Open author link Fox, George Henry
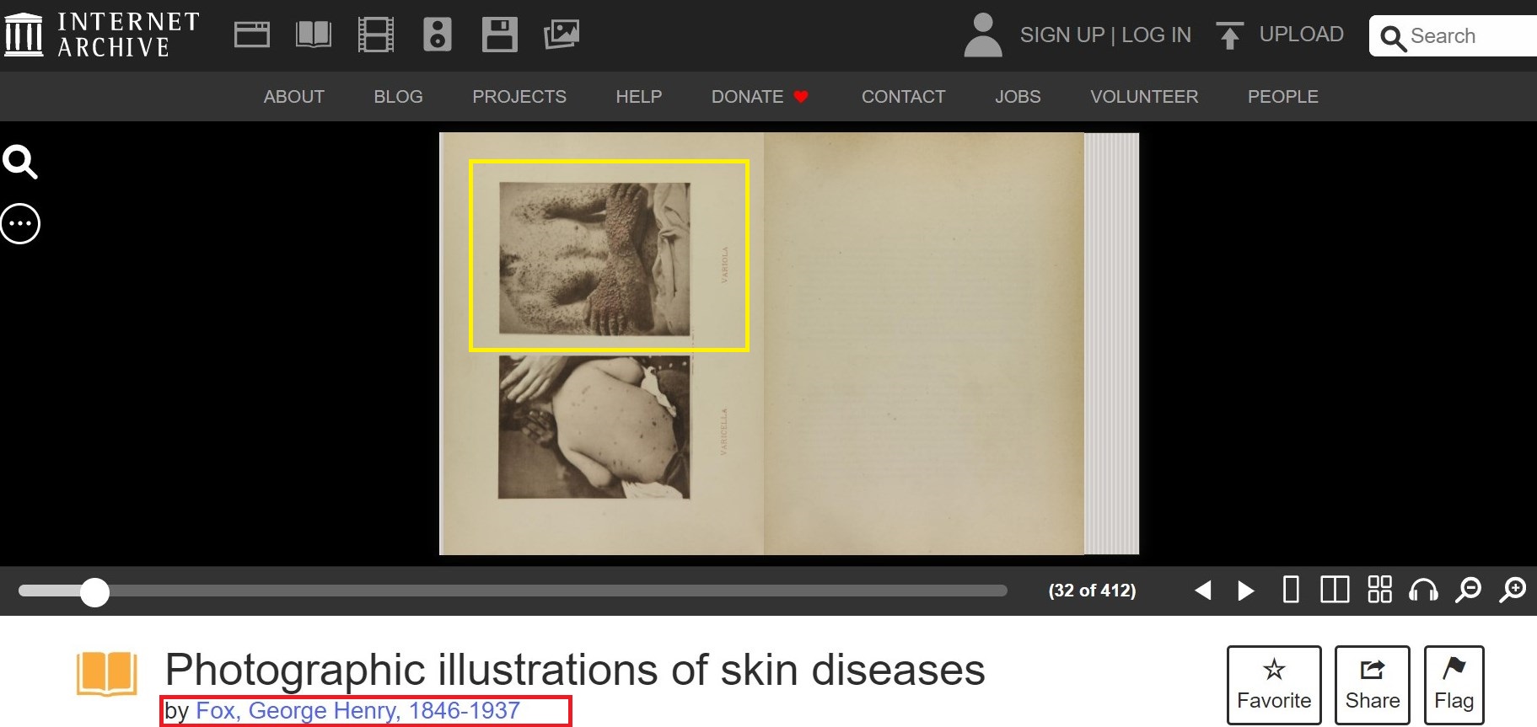The height and width of the screenshot is (727, 1537). click(357, 711)
